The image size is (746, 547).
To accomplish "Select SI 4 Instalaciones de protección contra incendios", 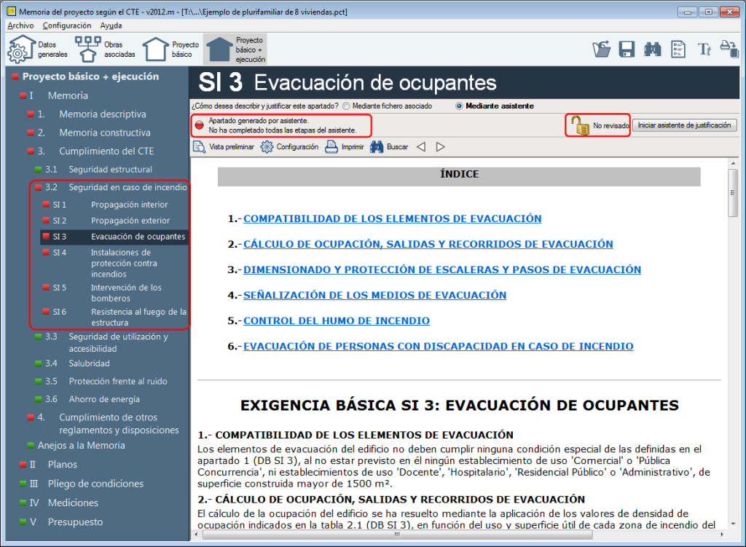I will point(124,263).
